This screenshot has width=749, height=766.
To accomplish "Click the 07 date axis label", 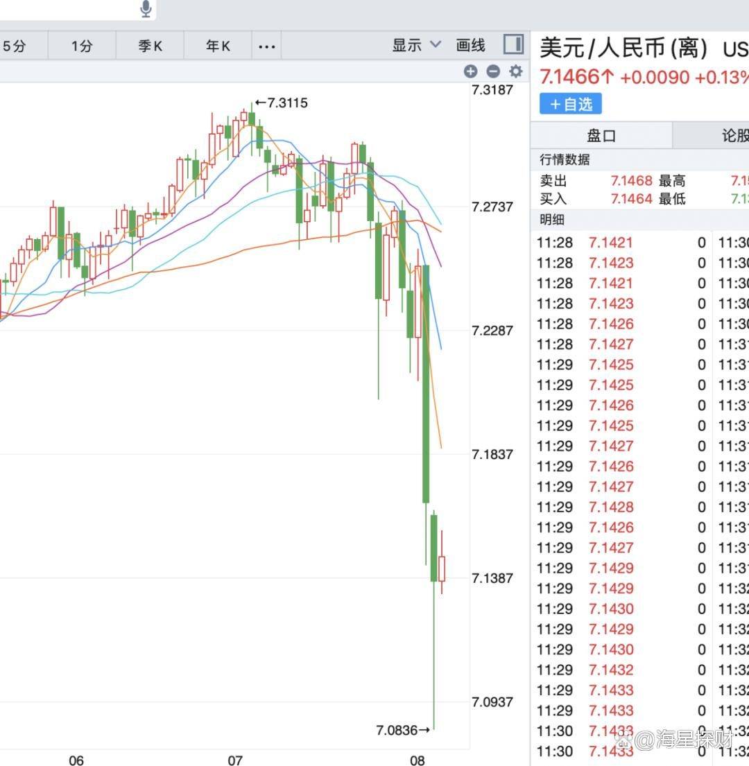I will pos(235,760).
